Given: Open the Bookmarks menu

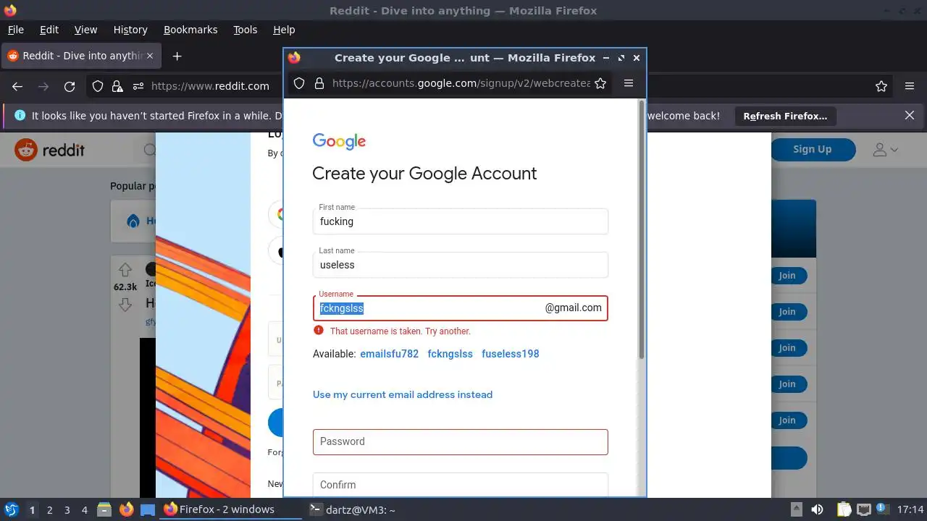Looking at the screenshot, I should coord(190,30).
